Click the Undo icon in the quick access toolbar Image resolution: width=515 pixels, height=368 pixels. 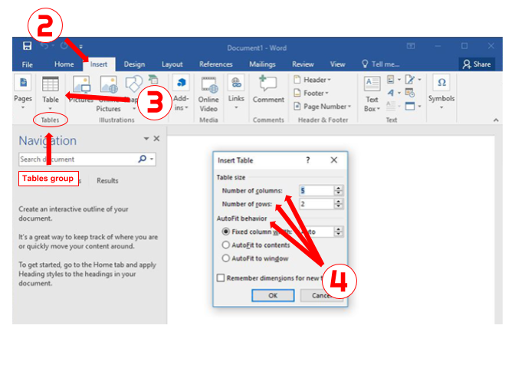tap(44, 46)
